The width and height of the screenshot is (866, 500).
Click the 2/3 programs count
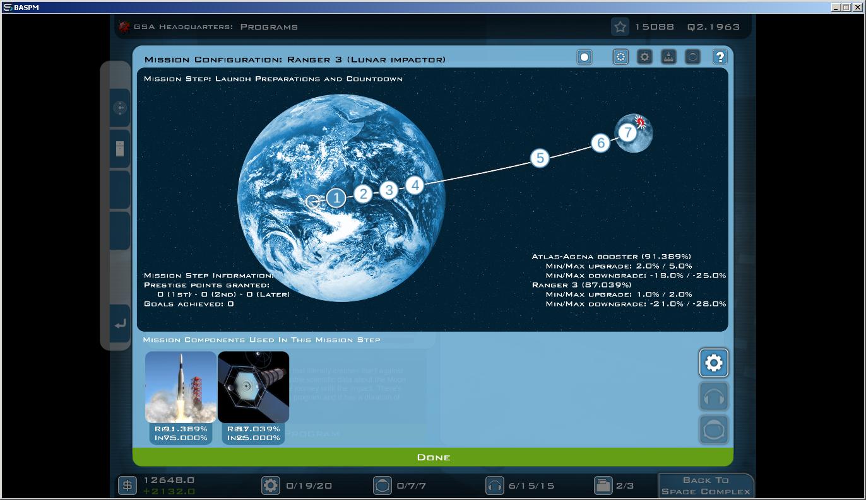[x=625, y=486]
